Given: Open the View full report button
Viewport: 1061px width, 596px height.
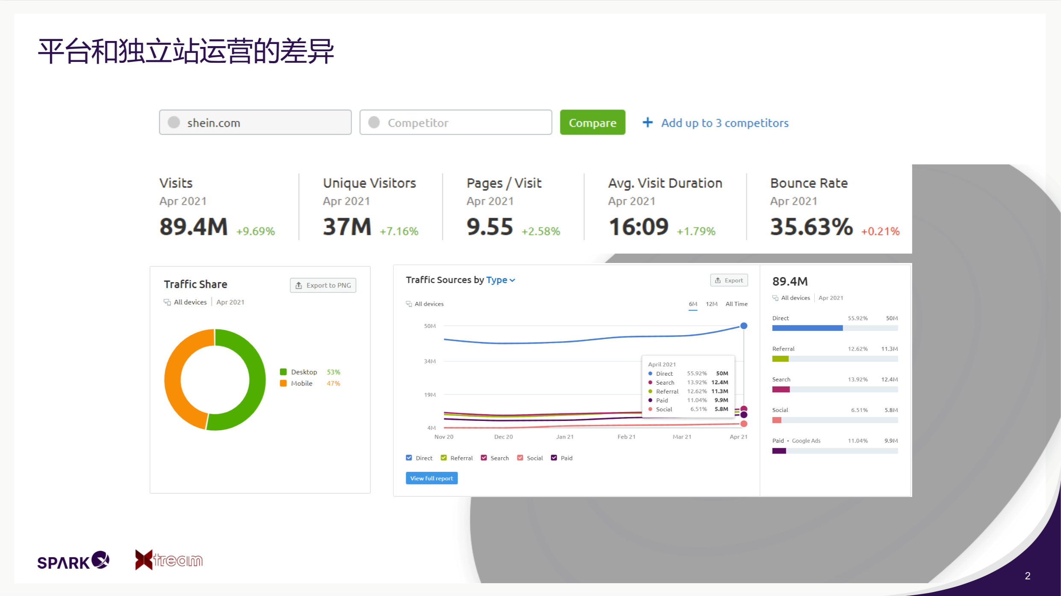Looking at the screenshot, I should [432, 478].
